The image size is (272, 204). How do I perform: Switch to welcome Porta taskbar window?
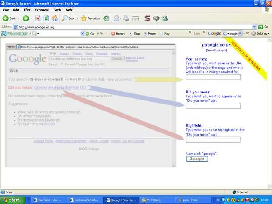pyautogui.click(x=84, y=200)
